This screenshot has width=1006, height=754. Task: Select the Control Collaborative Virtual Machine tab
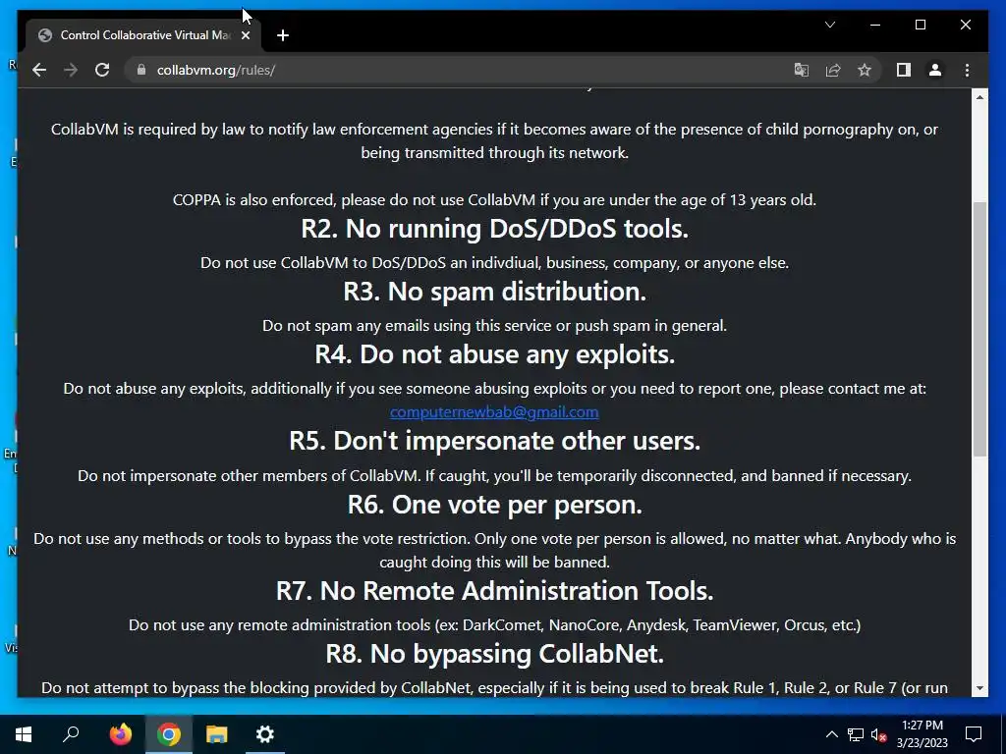click(x=143, y=35)
